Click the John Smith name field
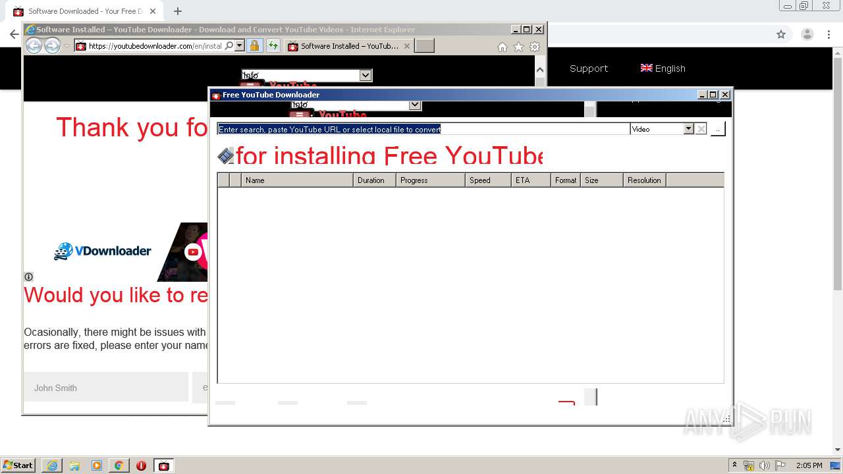This screenshot has height=474, width=843. pos(106,388)
